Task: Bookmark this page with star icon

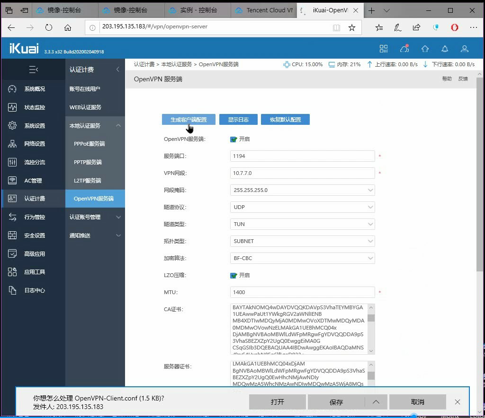Action: click(x=351, y=27)
